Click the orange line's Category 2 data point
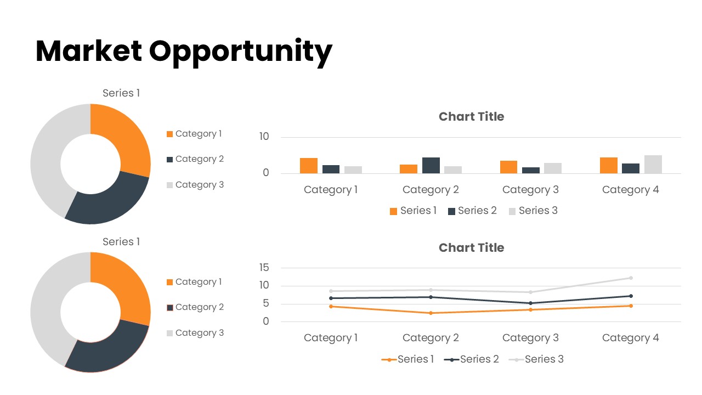This screenshot has width=702, height=395. click(431, 313)
